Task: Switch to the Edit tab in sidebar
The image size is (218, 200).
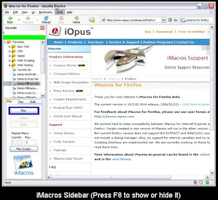Action: 35,102
